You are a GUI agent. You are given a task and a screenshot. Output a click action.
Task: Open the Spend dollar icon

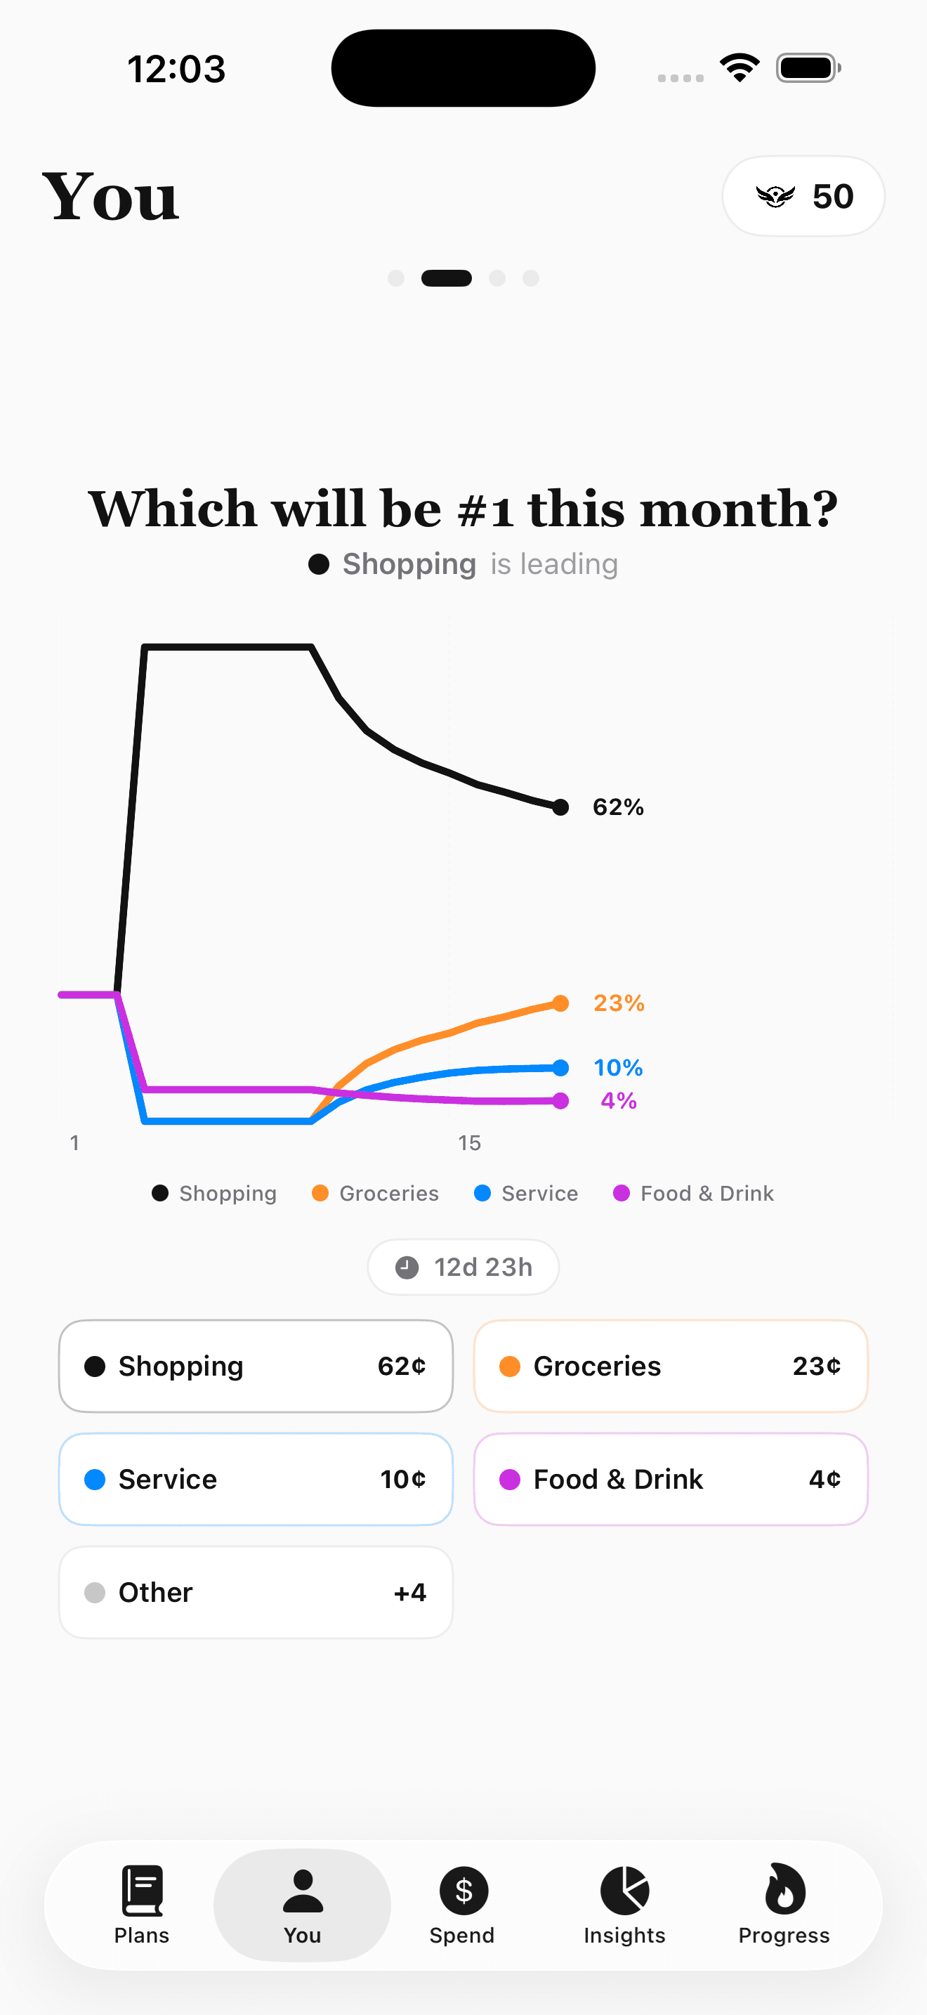[463, 1890]
